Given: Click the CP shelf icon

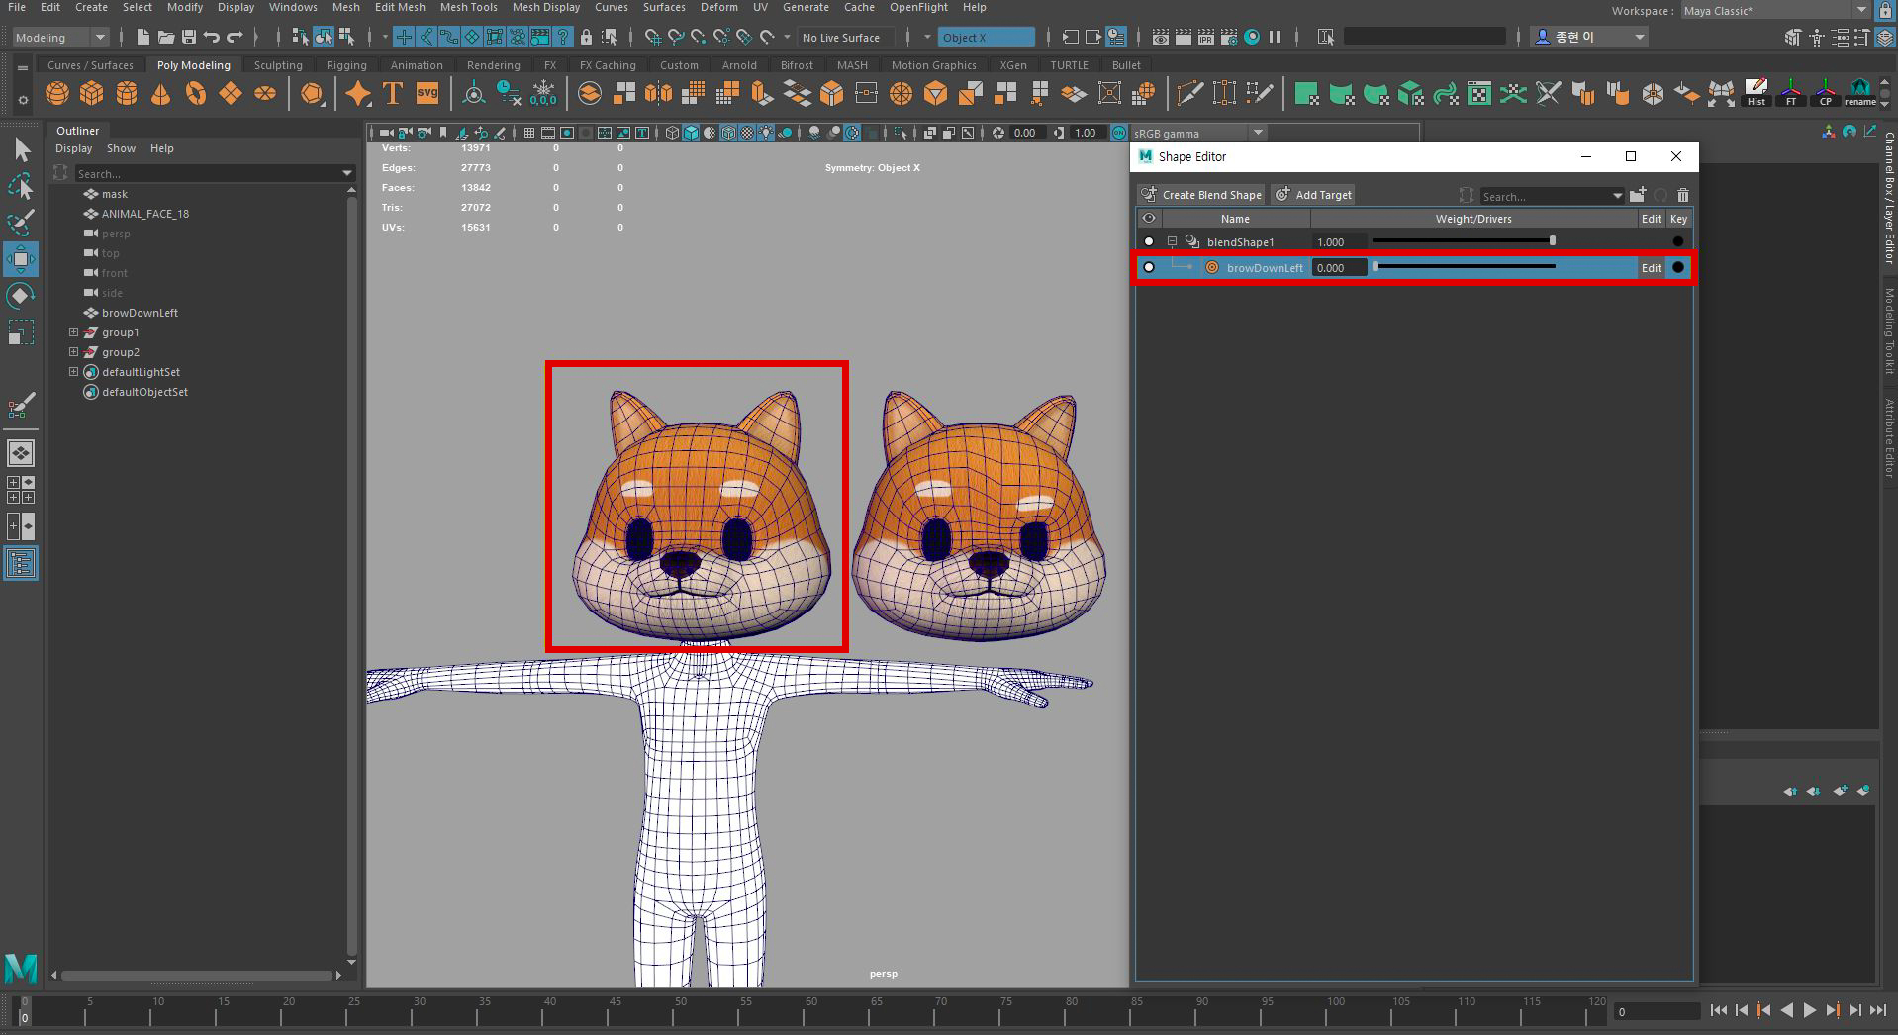Looking at the screenshot, I should point(1826,92).
